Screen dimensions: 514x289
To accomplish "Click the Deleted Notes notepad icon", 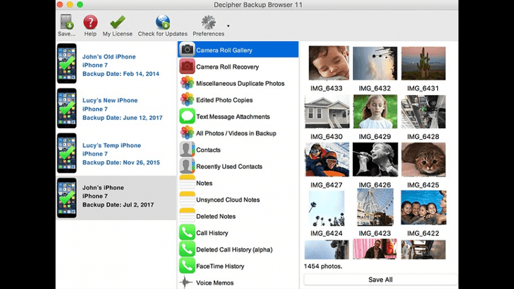I will coord(187,216).
